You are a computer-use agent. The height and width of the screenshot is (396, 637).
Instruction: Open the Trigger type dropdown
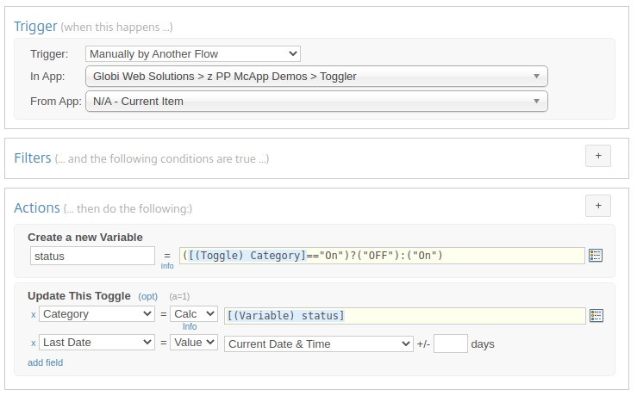193,54
